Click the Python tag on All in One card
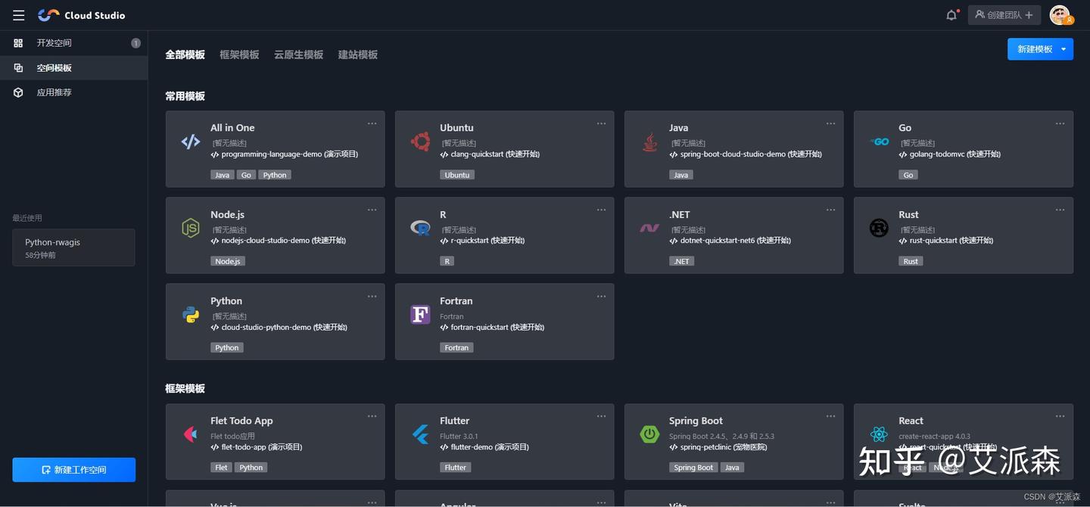This screenshot has width=1090, height=507. (x=275, y=175)
